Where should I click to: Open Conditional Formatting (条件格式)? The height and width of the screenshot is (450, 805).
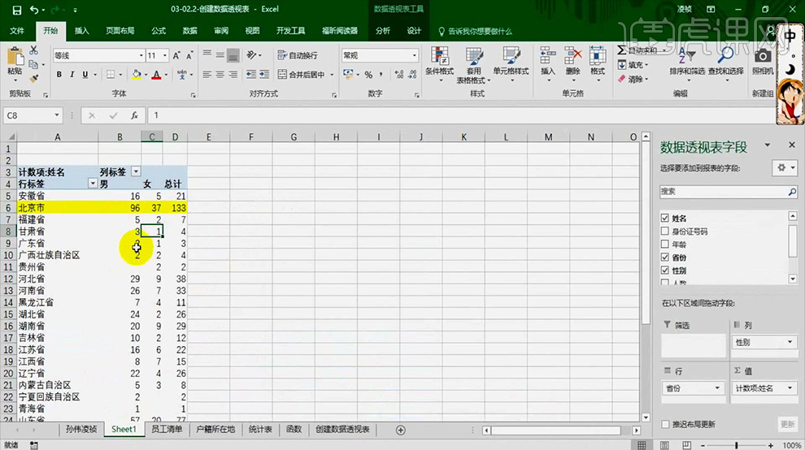[x=440, y=63]
